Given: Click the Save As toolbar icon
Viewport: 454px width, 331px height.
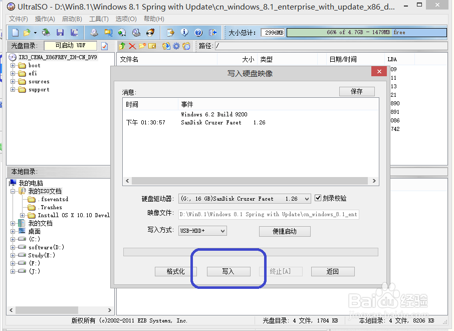Looking at the screenshot, I should [x=74, y=33].
